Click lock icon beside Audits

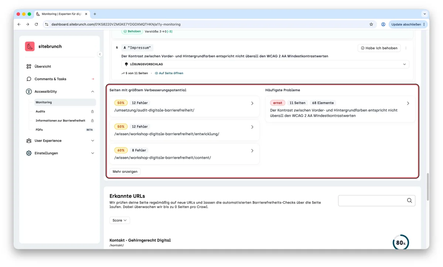pyautogui.click(x=92, y=112)
